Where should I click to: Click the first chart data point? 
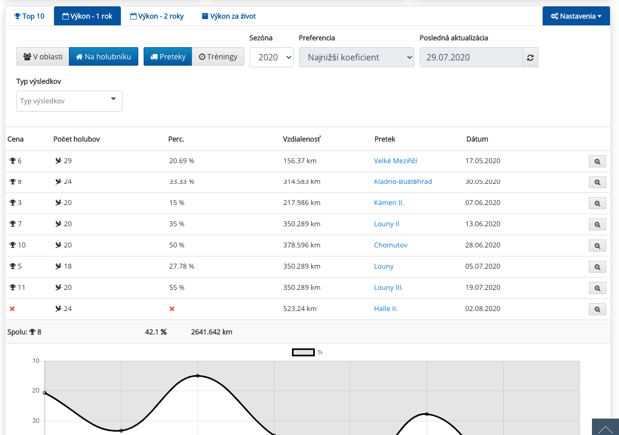(x=45, y=393)
